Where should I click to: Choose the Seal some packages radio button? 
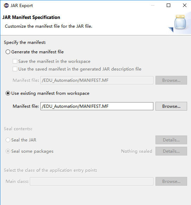click(x=8, y=151)
